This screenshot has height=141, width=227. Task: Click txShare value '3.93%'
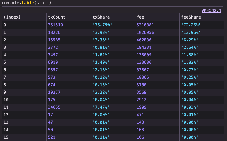click(101, 32)
